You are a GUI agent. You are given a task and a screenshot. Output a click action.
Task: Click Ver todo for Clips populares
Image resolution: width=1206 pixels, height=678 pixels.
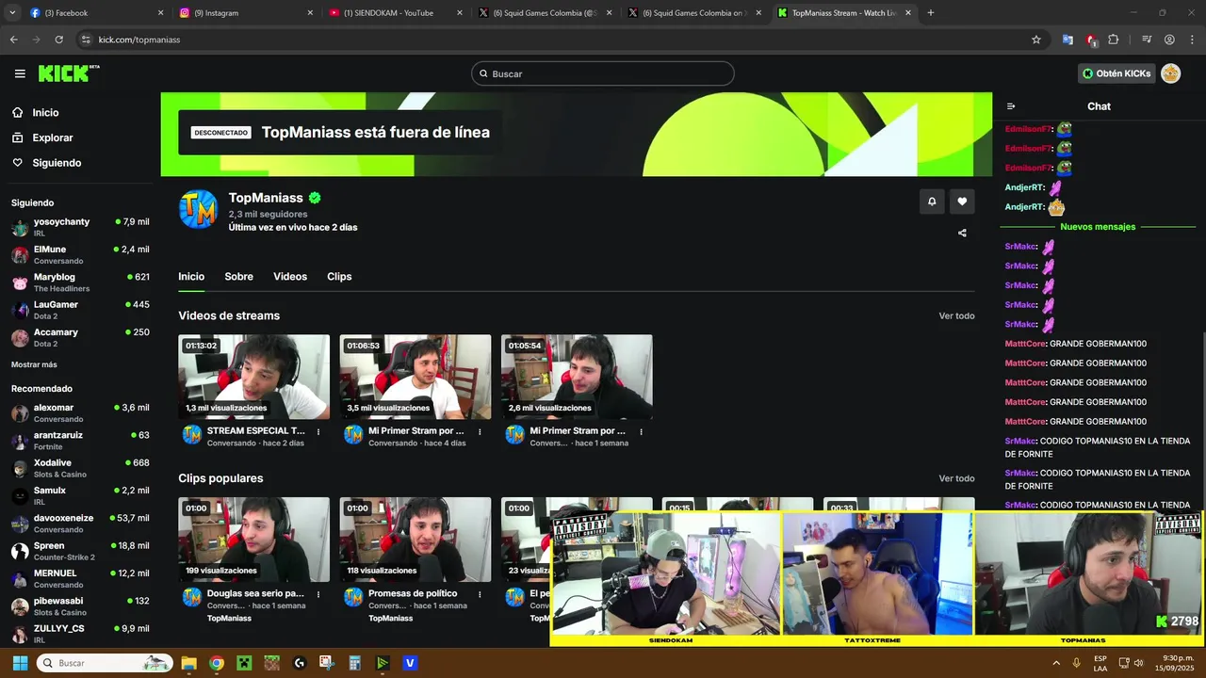click(x=956, y=478)
